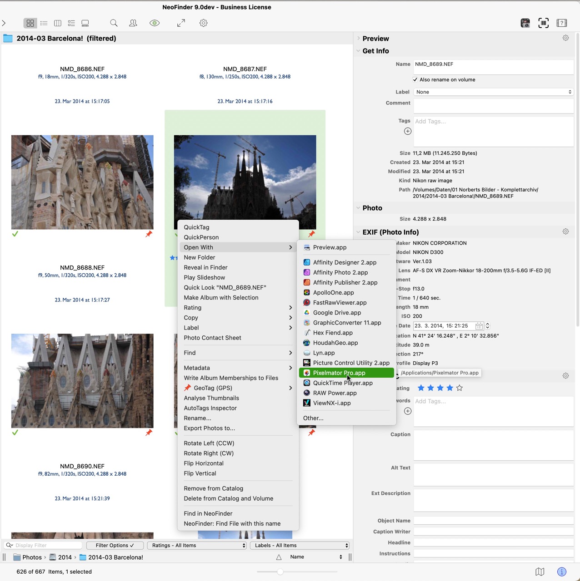Toggle the blue info inspector icon
This screenshot has width=580, height=581.
click(x=562, y=572)
